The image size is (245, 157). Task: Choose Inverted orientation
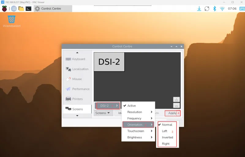click(x=167, y=137)
